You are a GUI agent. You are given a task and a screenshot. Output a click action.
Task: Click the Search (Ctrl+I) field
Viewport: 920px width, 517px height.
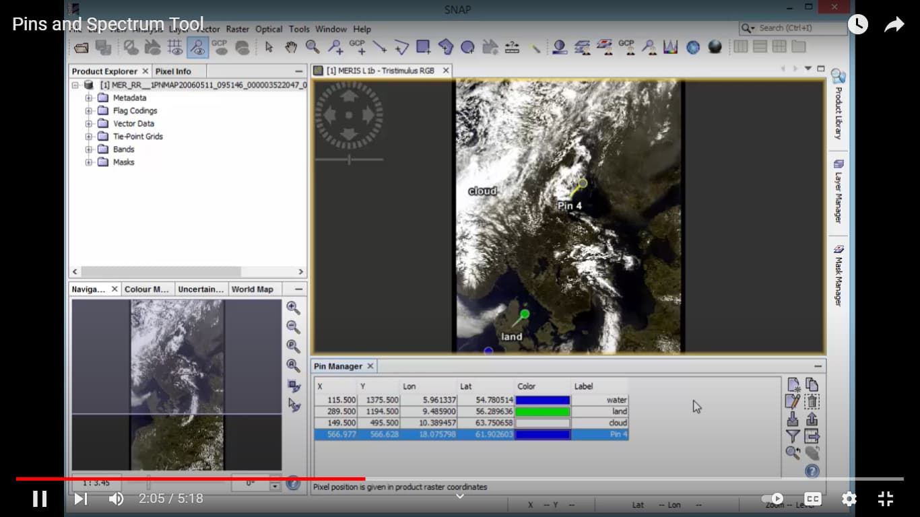pyautogui.click(x=793, y=28)
